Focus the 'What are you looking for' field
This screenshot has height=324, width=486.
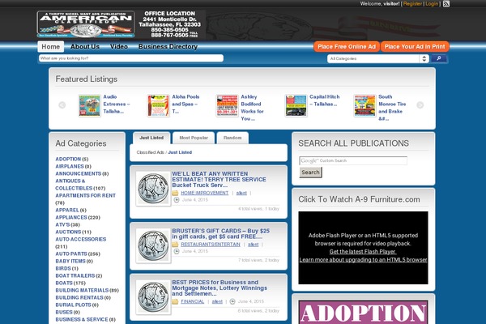pos(131,58)
